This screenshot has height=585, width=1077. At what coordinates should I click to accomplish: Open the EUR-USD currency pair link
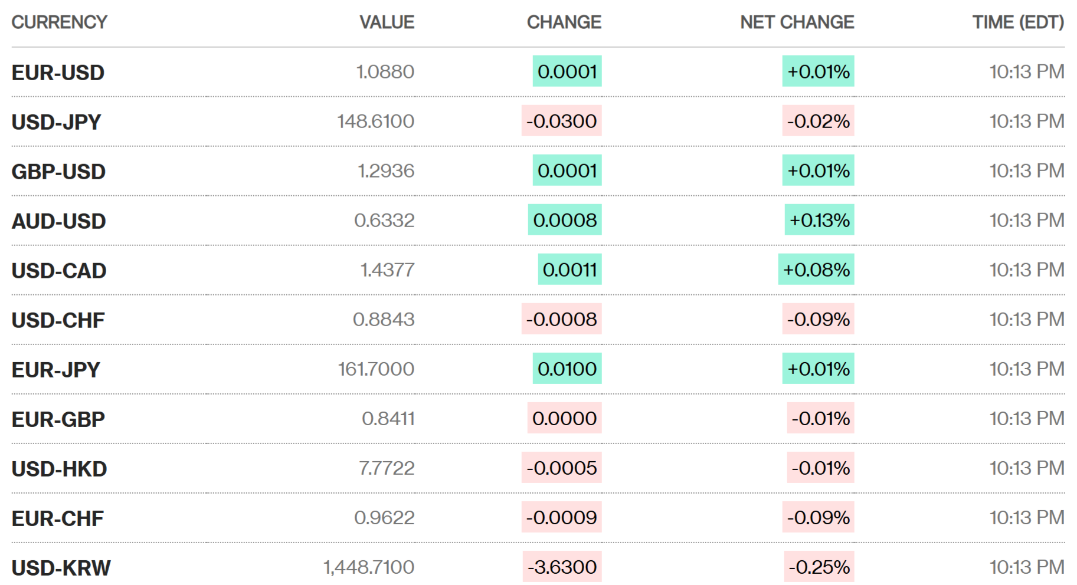tap(58, 73)
